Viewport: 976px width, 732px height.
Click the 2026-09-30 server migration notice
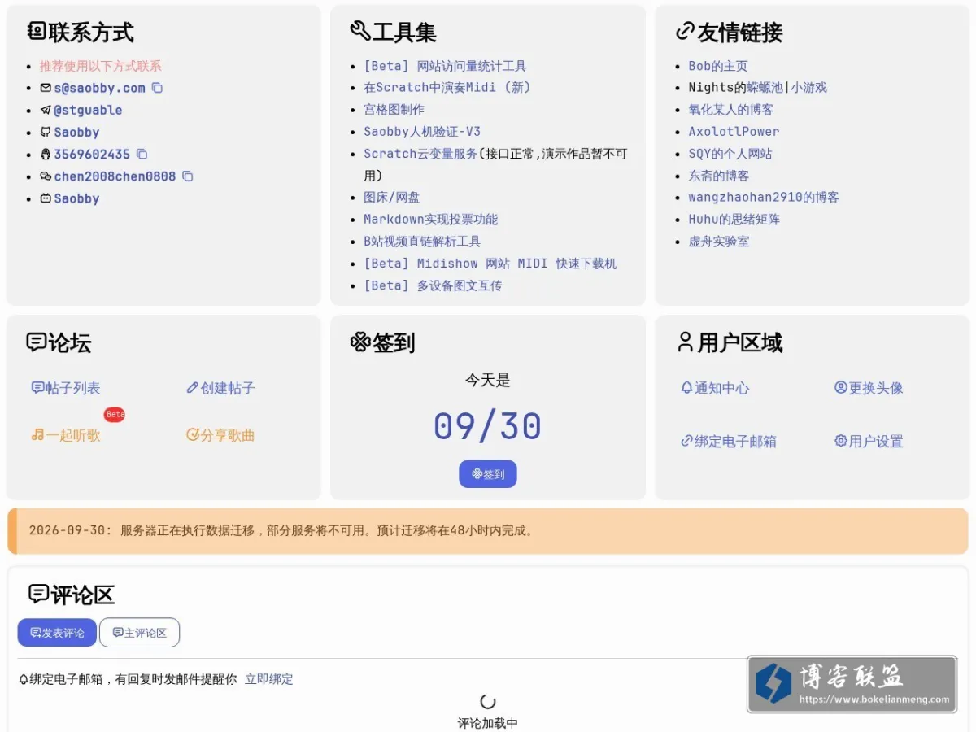click(x=488, y=531)
